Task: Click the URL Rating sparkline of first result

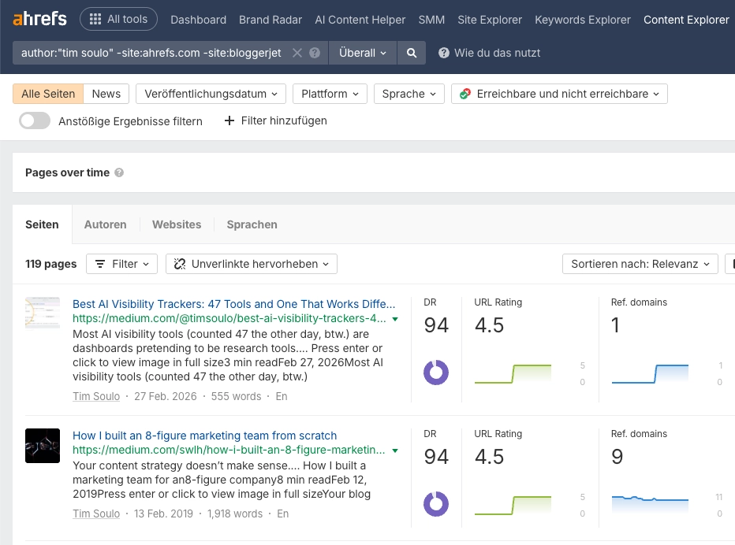Action: (x=513, y=373)
